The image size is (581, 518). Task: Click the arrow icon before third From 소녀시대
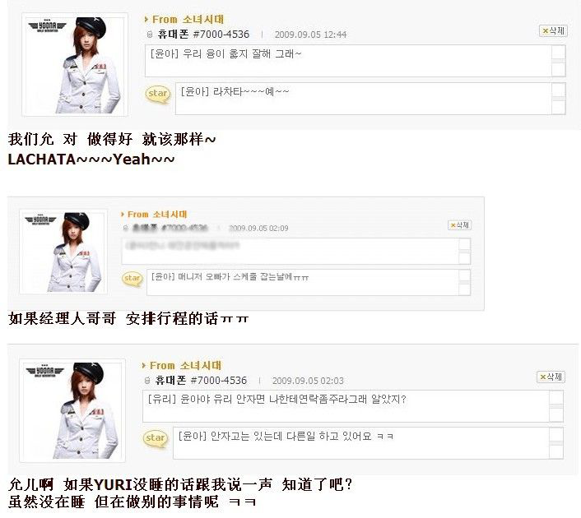pyautogui.click(x=144, y=365)
